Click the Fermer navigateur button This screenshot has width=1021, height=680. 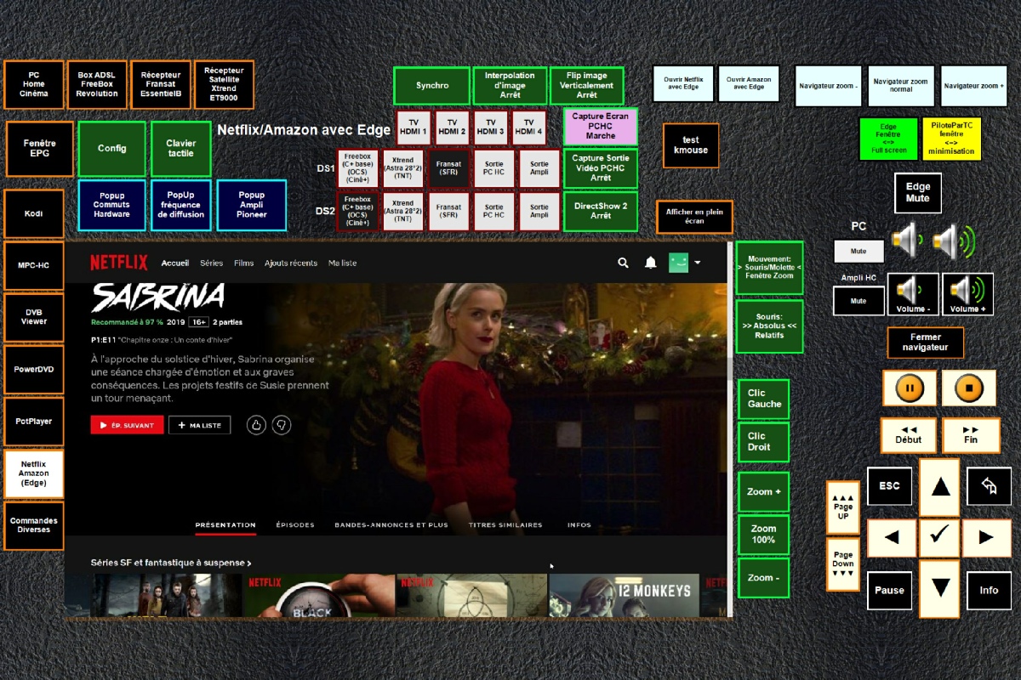926,343
